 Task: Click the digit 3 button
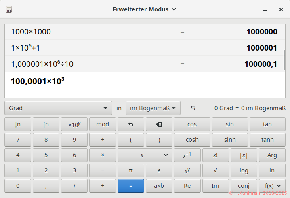(x=74, y=170)
